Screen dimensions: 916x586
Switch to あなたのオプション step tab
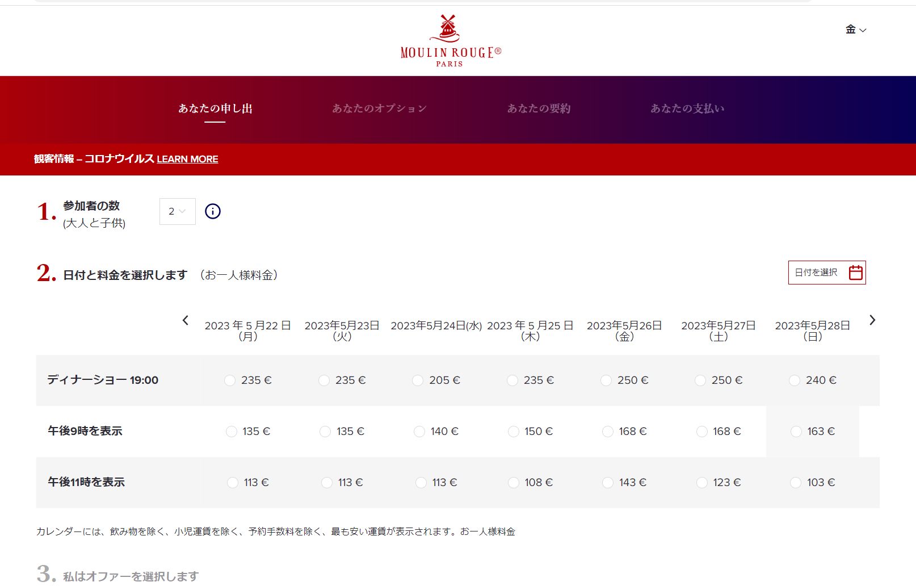pyautogui.click(x=379, y=108)
